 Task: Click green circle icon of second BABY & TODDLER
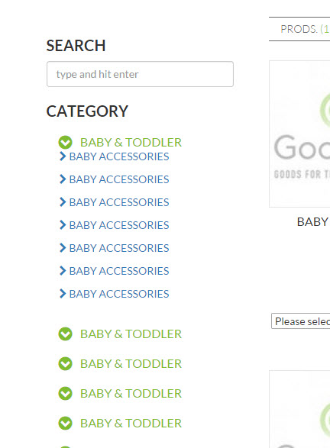coord(65,334)
